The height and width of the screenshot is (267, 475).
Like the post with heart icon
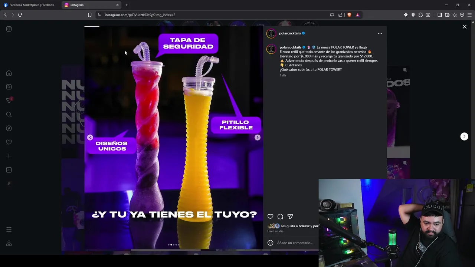(271, 217)
